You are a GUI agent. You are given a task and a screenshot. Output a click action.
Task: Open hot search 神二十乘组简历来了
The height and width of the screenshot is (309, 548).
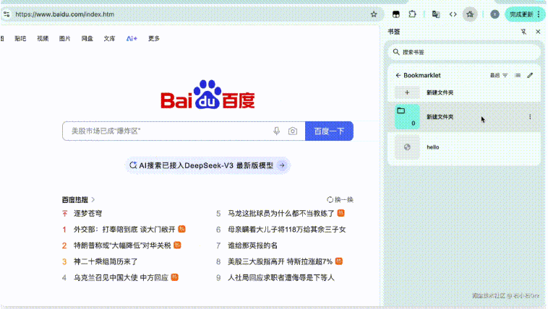pos(106,261)
